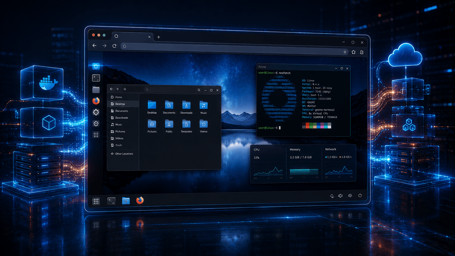Open the gray folder icon in the left dock
This screenshot has width=455, height=256.
coord(96,90)
